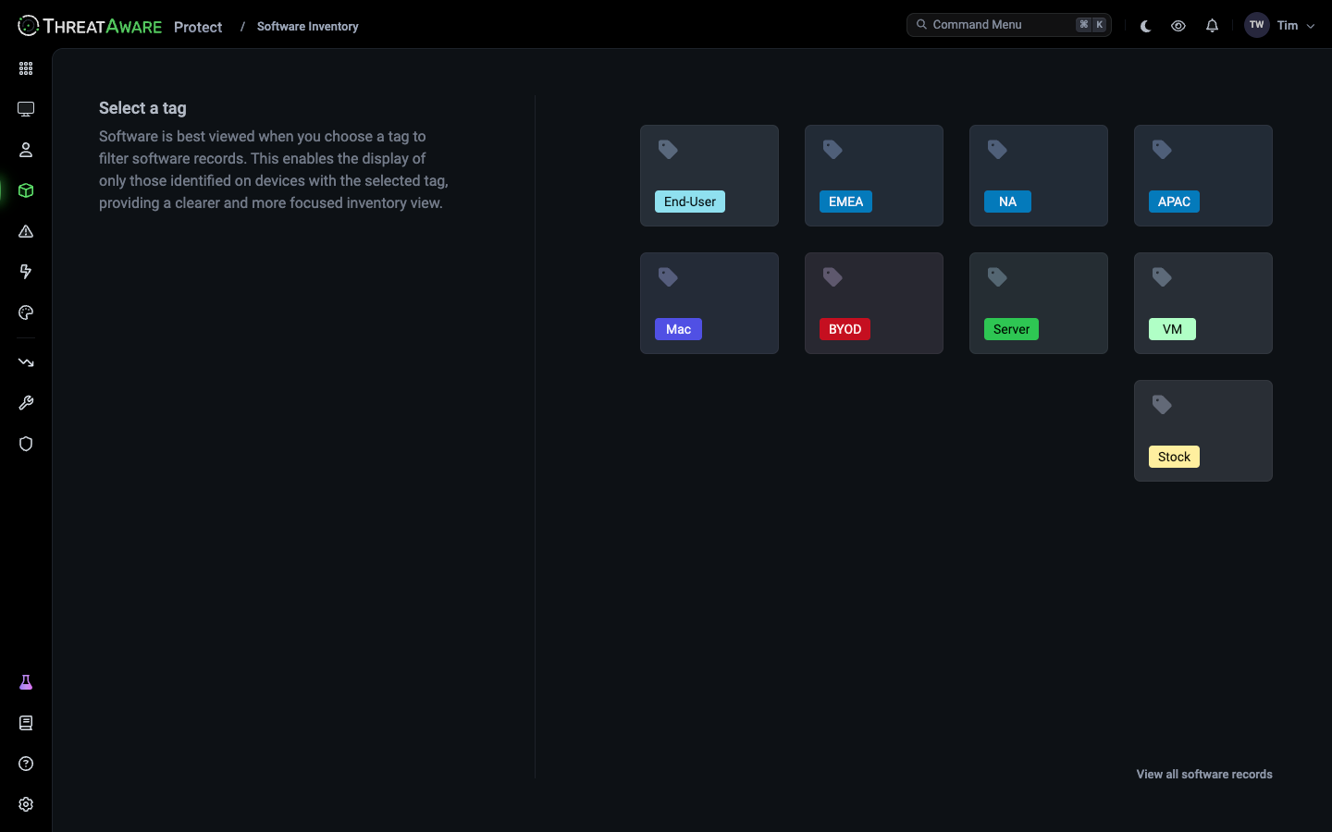1332x832 pixels.
Task: Select the EMEA tag card
Action: pyautogui.click(x=874, y=176)
